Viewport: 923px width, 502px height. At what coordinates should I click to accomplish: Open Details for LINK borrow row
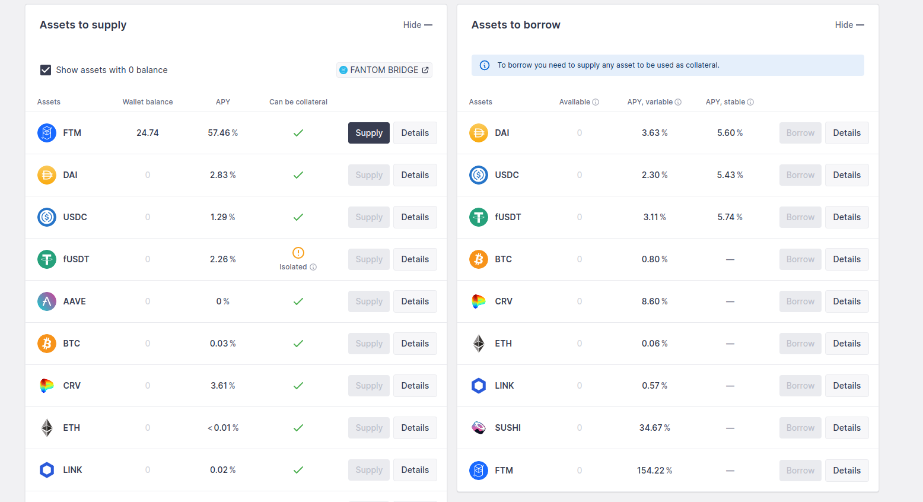tap(847, 386)
